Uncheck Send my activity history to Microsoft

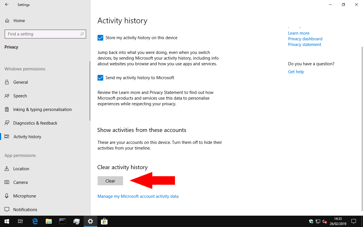click(x=100, y=78)
